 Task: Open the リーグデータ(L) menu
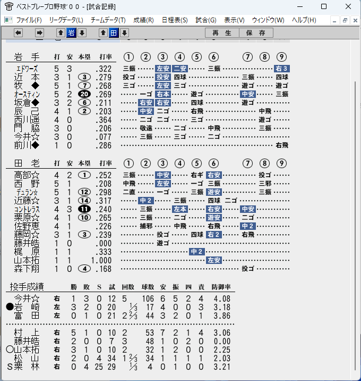[x=66, y=20]
